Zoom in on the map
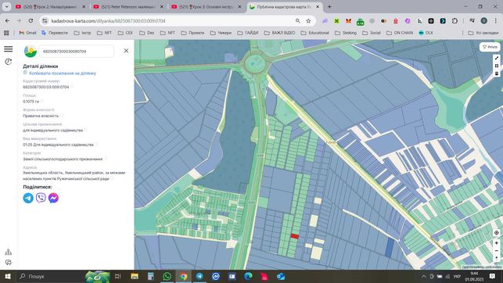This screenshot has width=503, height=283. point(496,243)
